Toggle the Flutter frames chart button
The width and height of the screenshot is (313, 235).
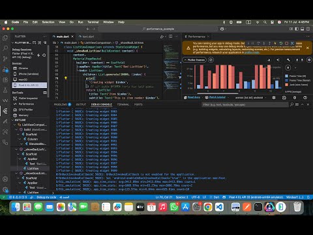point(194,60)
